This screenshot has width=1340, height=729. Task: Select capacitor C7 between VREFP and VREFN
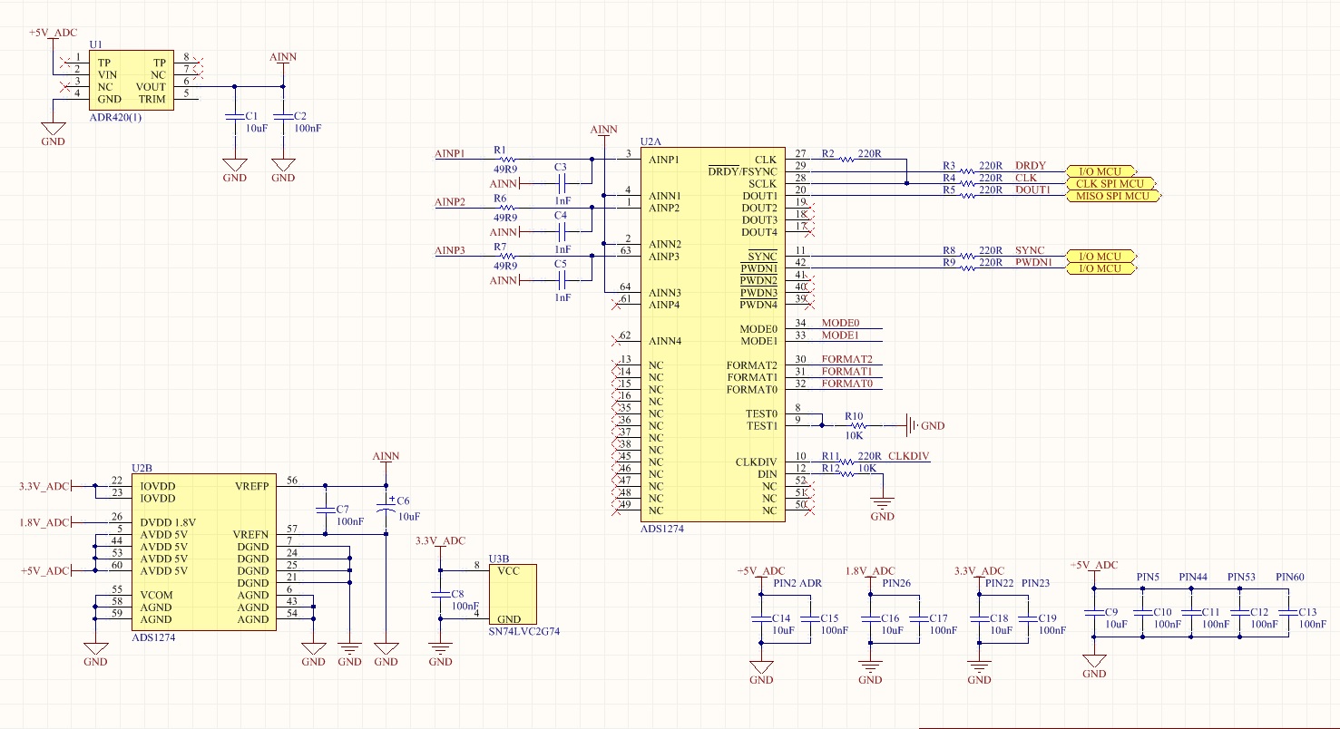pyautogui.click(x=324, y=510)
